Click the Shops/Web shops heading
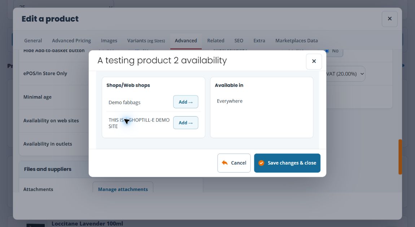Screen dimensions: 415x227 tap(128, 85)
